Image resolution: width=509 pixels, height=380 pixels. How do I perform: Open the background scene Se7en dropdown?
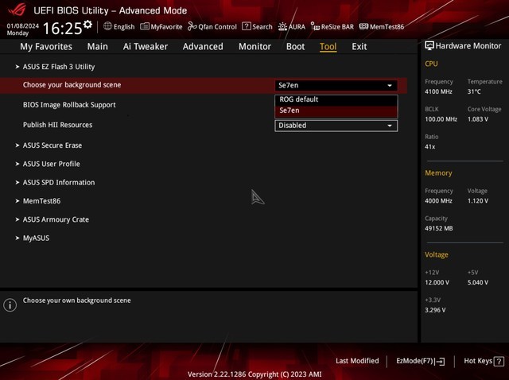pyautogui.click(x=336, y=85)
